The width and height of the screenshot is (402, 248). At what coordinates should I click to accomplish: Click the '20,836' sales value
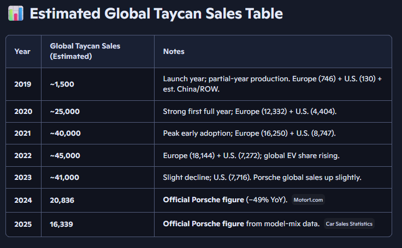pyautogui.click(x=62, y=200)
